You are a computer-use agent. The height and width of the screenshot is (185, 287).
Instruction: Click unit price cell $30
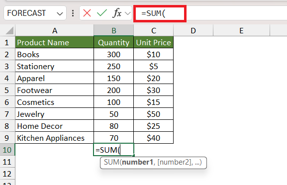click(x=154, y=90)
